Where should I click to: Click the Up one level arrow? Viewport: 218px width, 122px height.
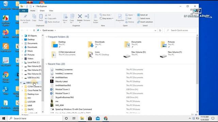(x=34, y=30)
